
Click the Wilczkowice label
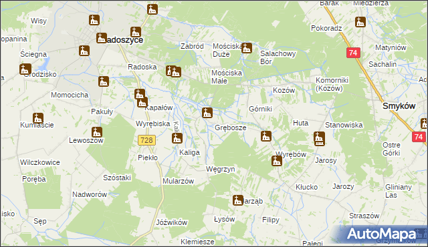click(40, 162)
